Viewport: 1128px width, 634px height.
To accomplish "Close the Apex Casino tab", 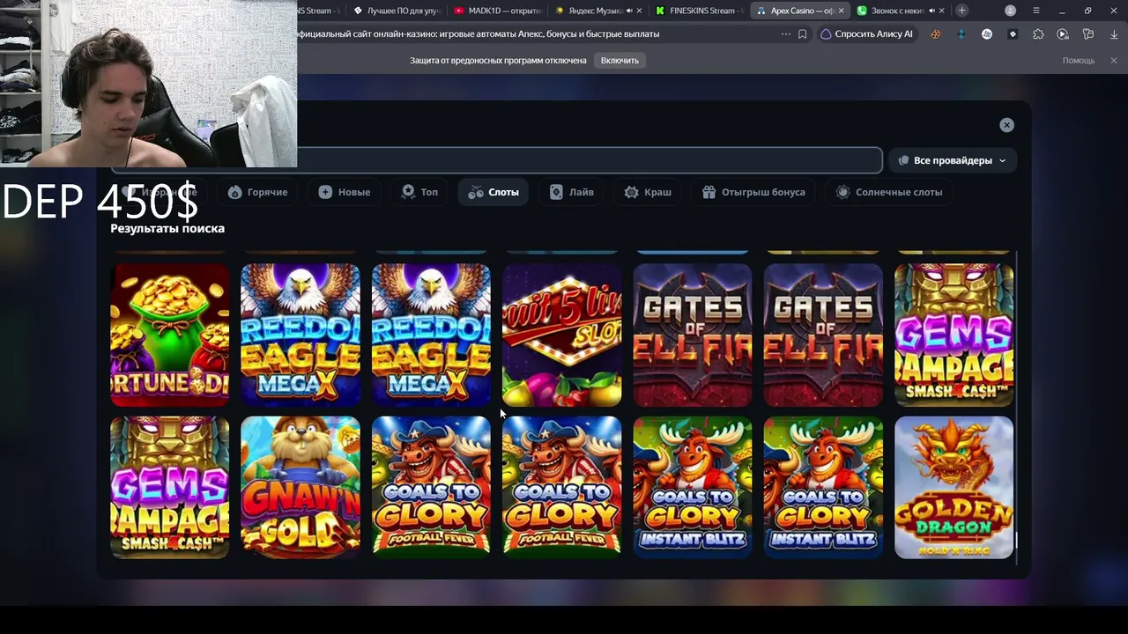I will click(x=841, y=11).
